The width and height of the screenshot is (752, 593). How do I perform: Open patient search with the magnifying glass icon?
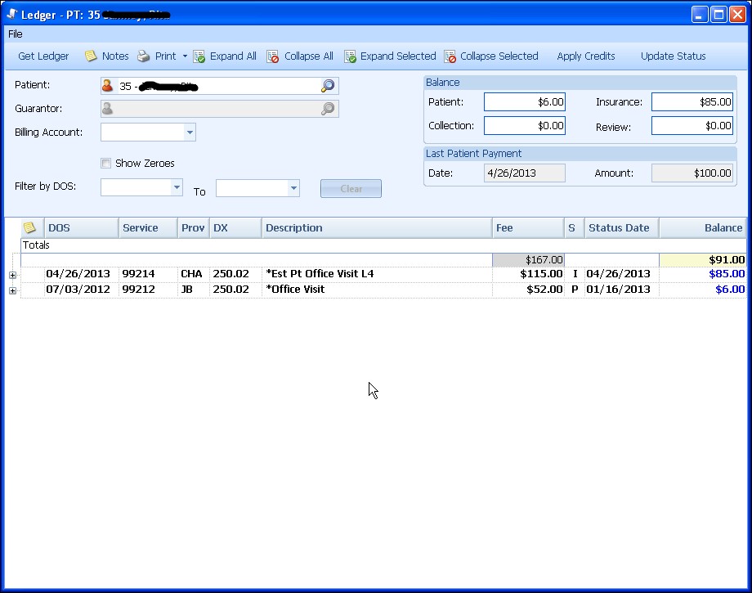click(x=326, y=85)
